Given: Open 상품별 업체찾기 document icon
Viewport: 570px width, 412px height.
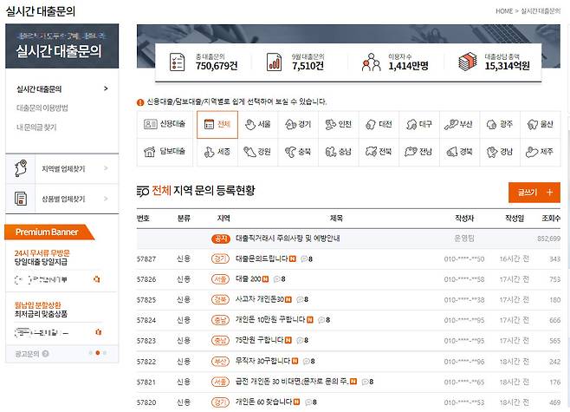Looking at the screenshot, I should coord(21,199).
